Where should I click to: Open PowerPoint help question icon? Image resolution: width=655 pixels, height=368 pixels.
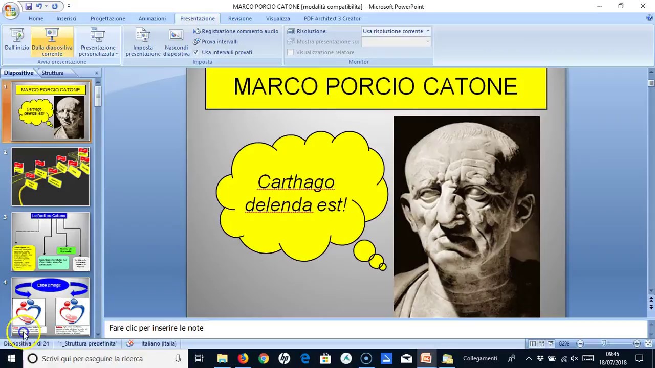pos(650,18)
